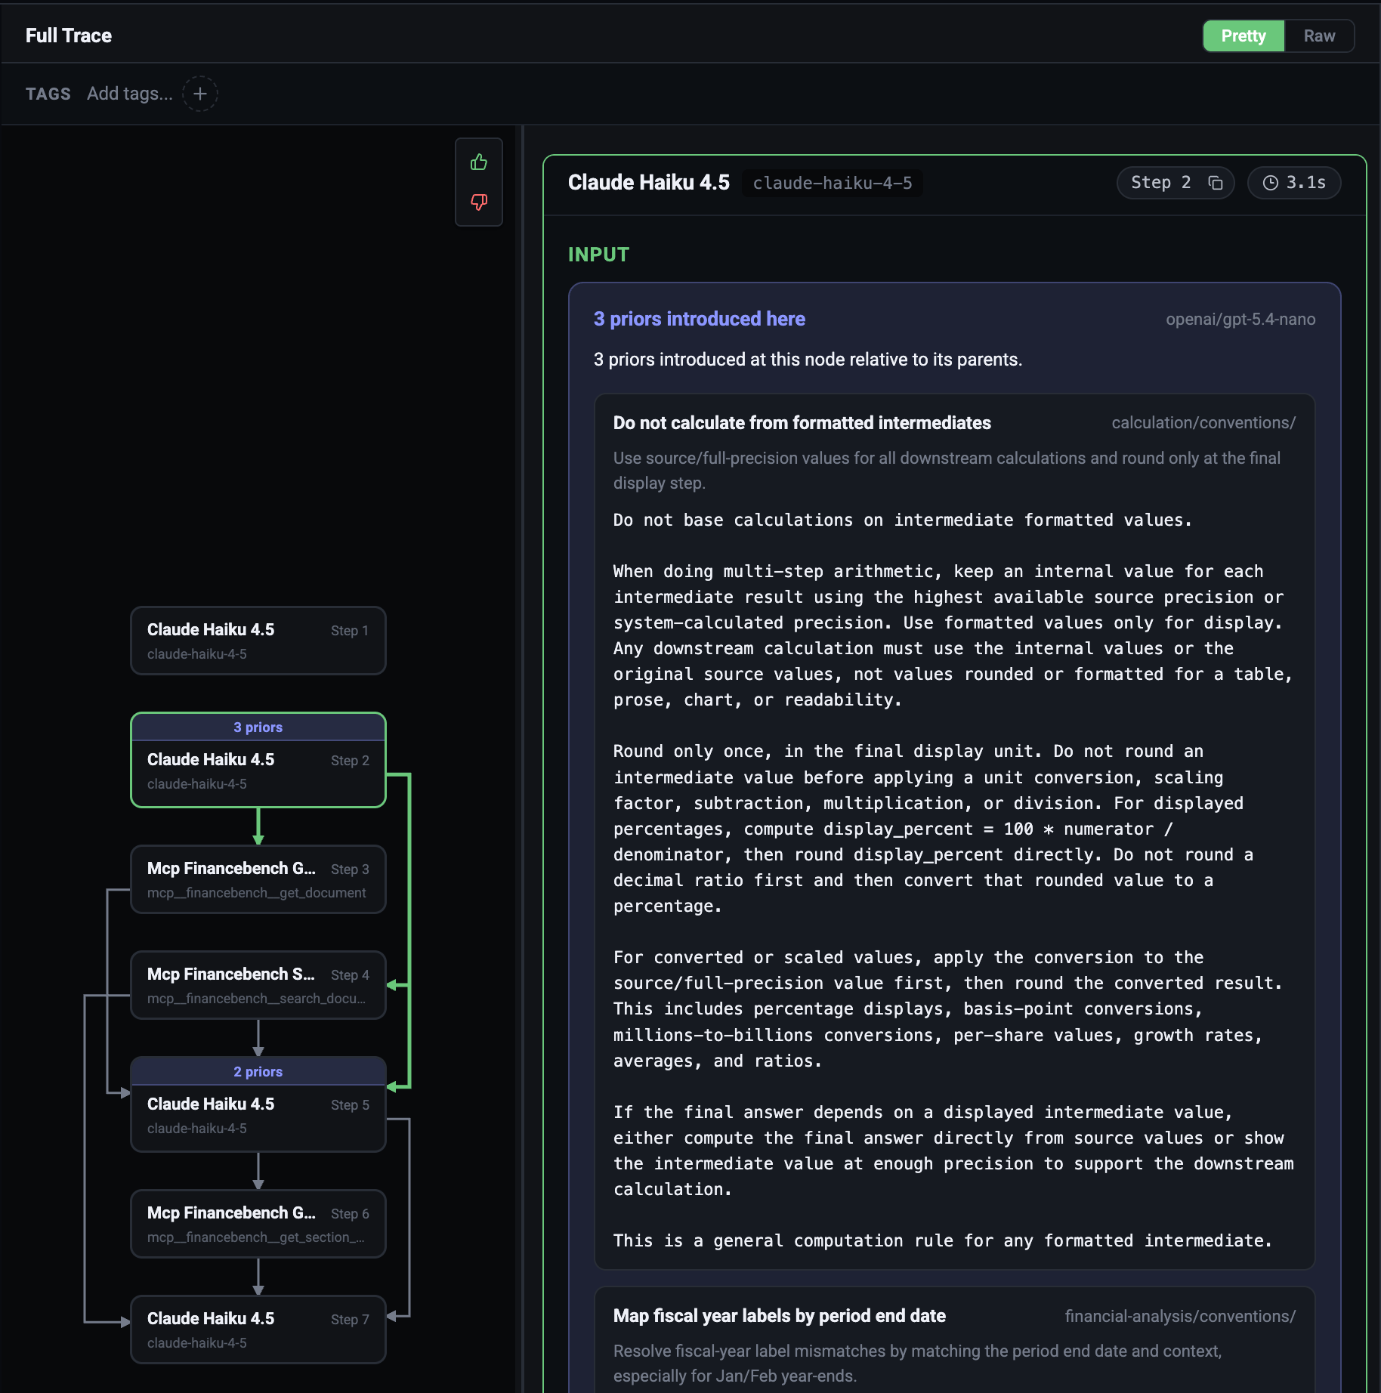Image resolution: width=1381 pixels, height=1393 pixels.
Task: Switch to the Raw view
Action: (1319, 36)
